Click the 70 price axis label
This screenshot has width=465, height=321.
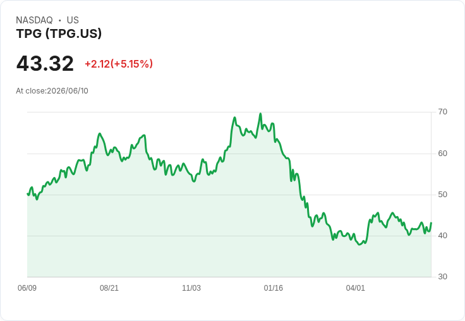pos(442,112)
